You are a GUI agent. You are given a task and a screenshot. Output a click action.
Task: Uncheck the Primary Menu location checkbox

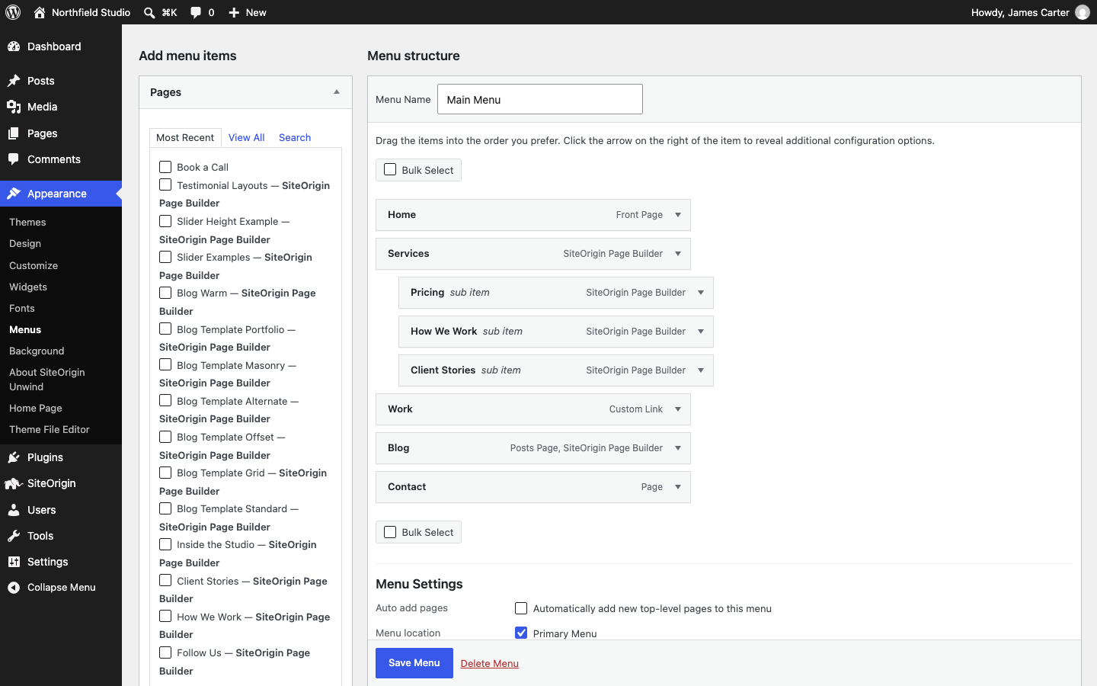click(x=521, y=633)
